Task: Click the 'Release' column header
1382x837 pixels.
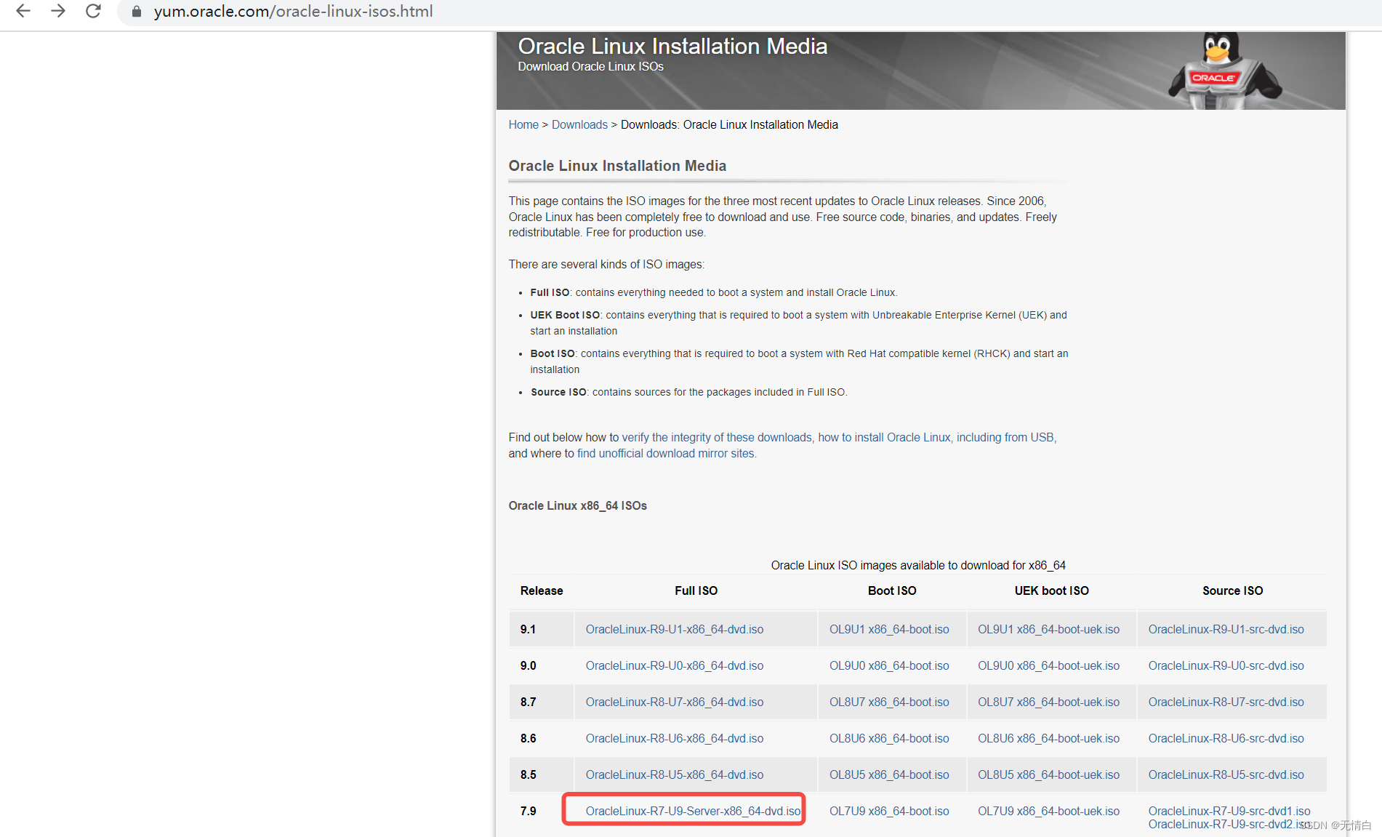Action: (x=542, y=590)
